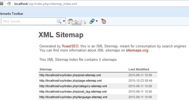Open the page-sitemap.xml link
The height and width of the screenshot is (100, 189).
pyautogui.click(x=70, y=81)
